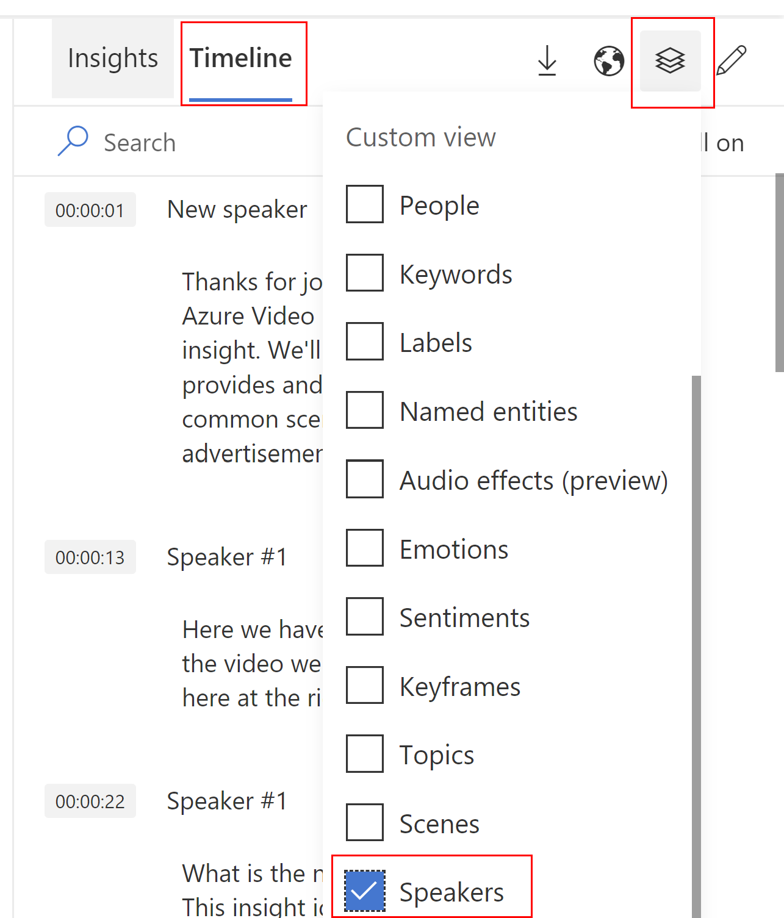Viewport: 784px width, 918px height.
Task: Jump to timestamp 00:00:22
Action: click(90, 801)
